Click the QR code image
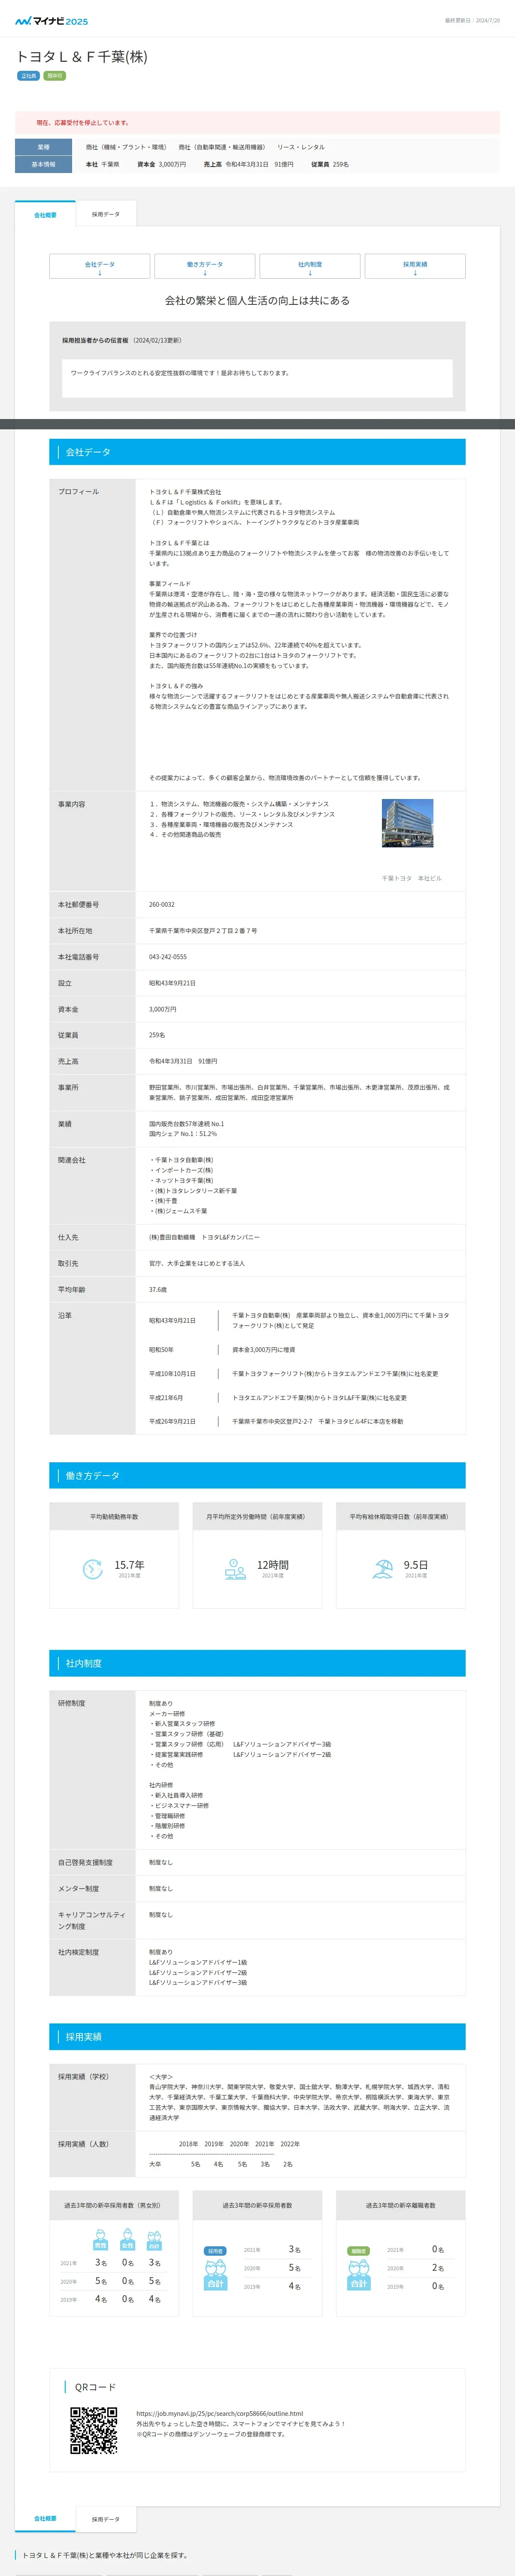Screen dimensions: 515x2576 tap(94, 2431)
